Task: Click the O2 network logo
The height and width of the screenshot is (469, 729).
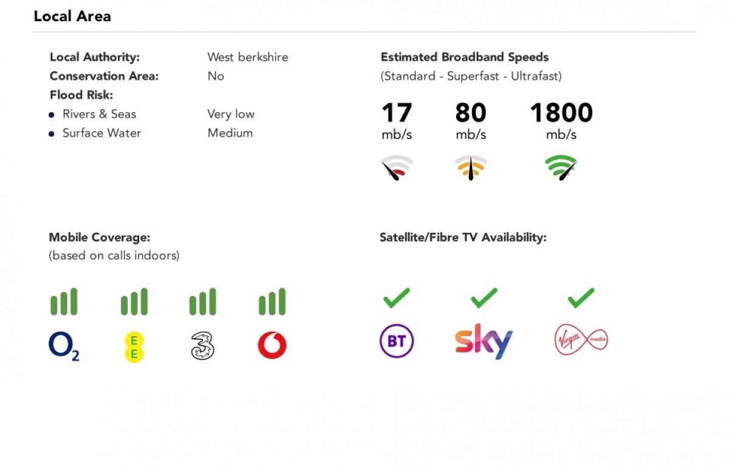Action: click(x=64, y=346)
